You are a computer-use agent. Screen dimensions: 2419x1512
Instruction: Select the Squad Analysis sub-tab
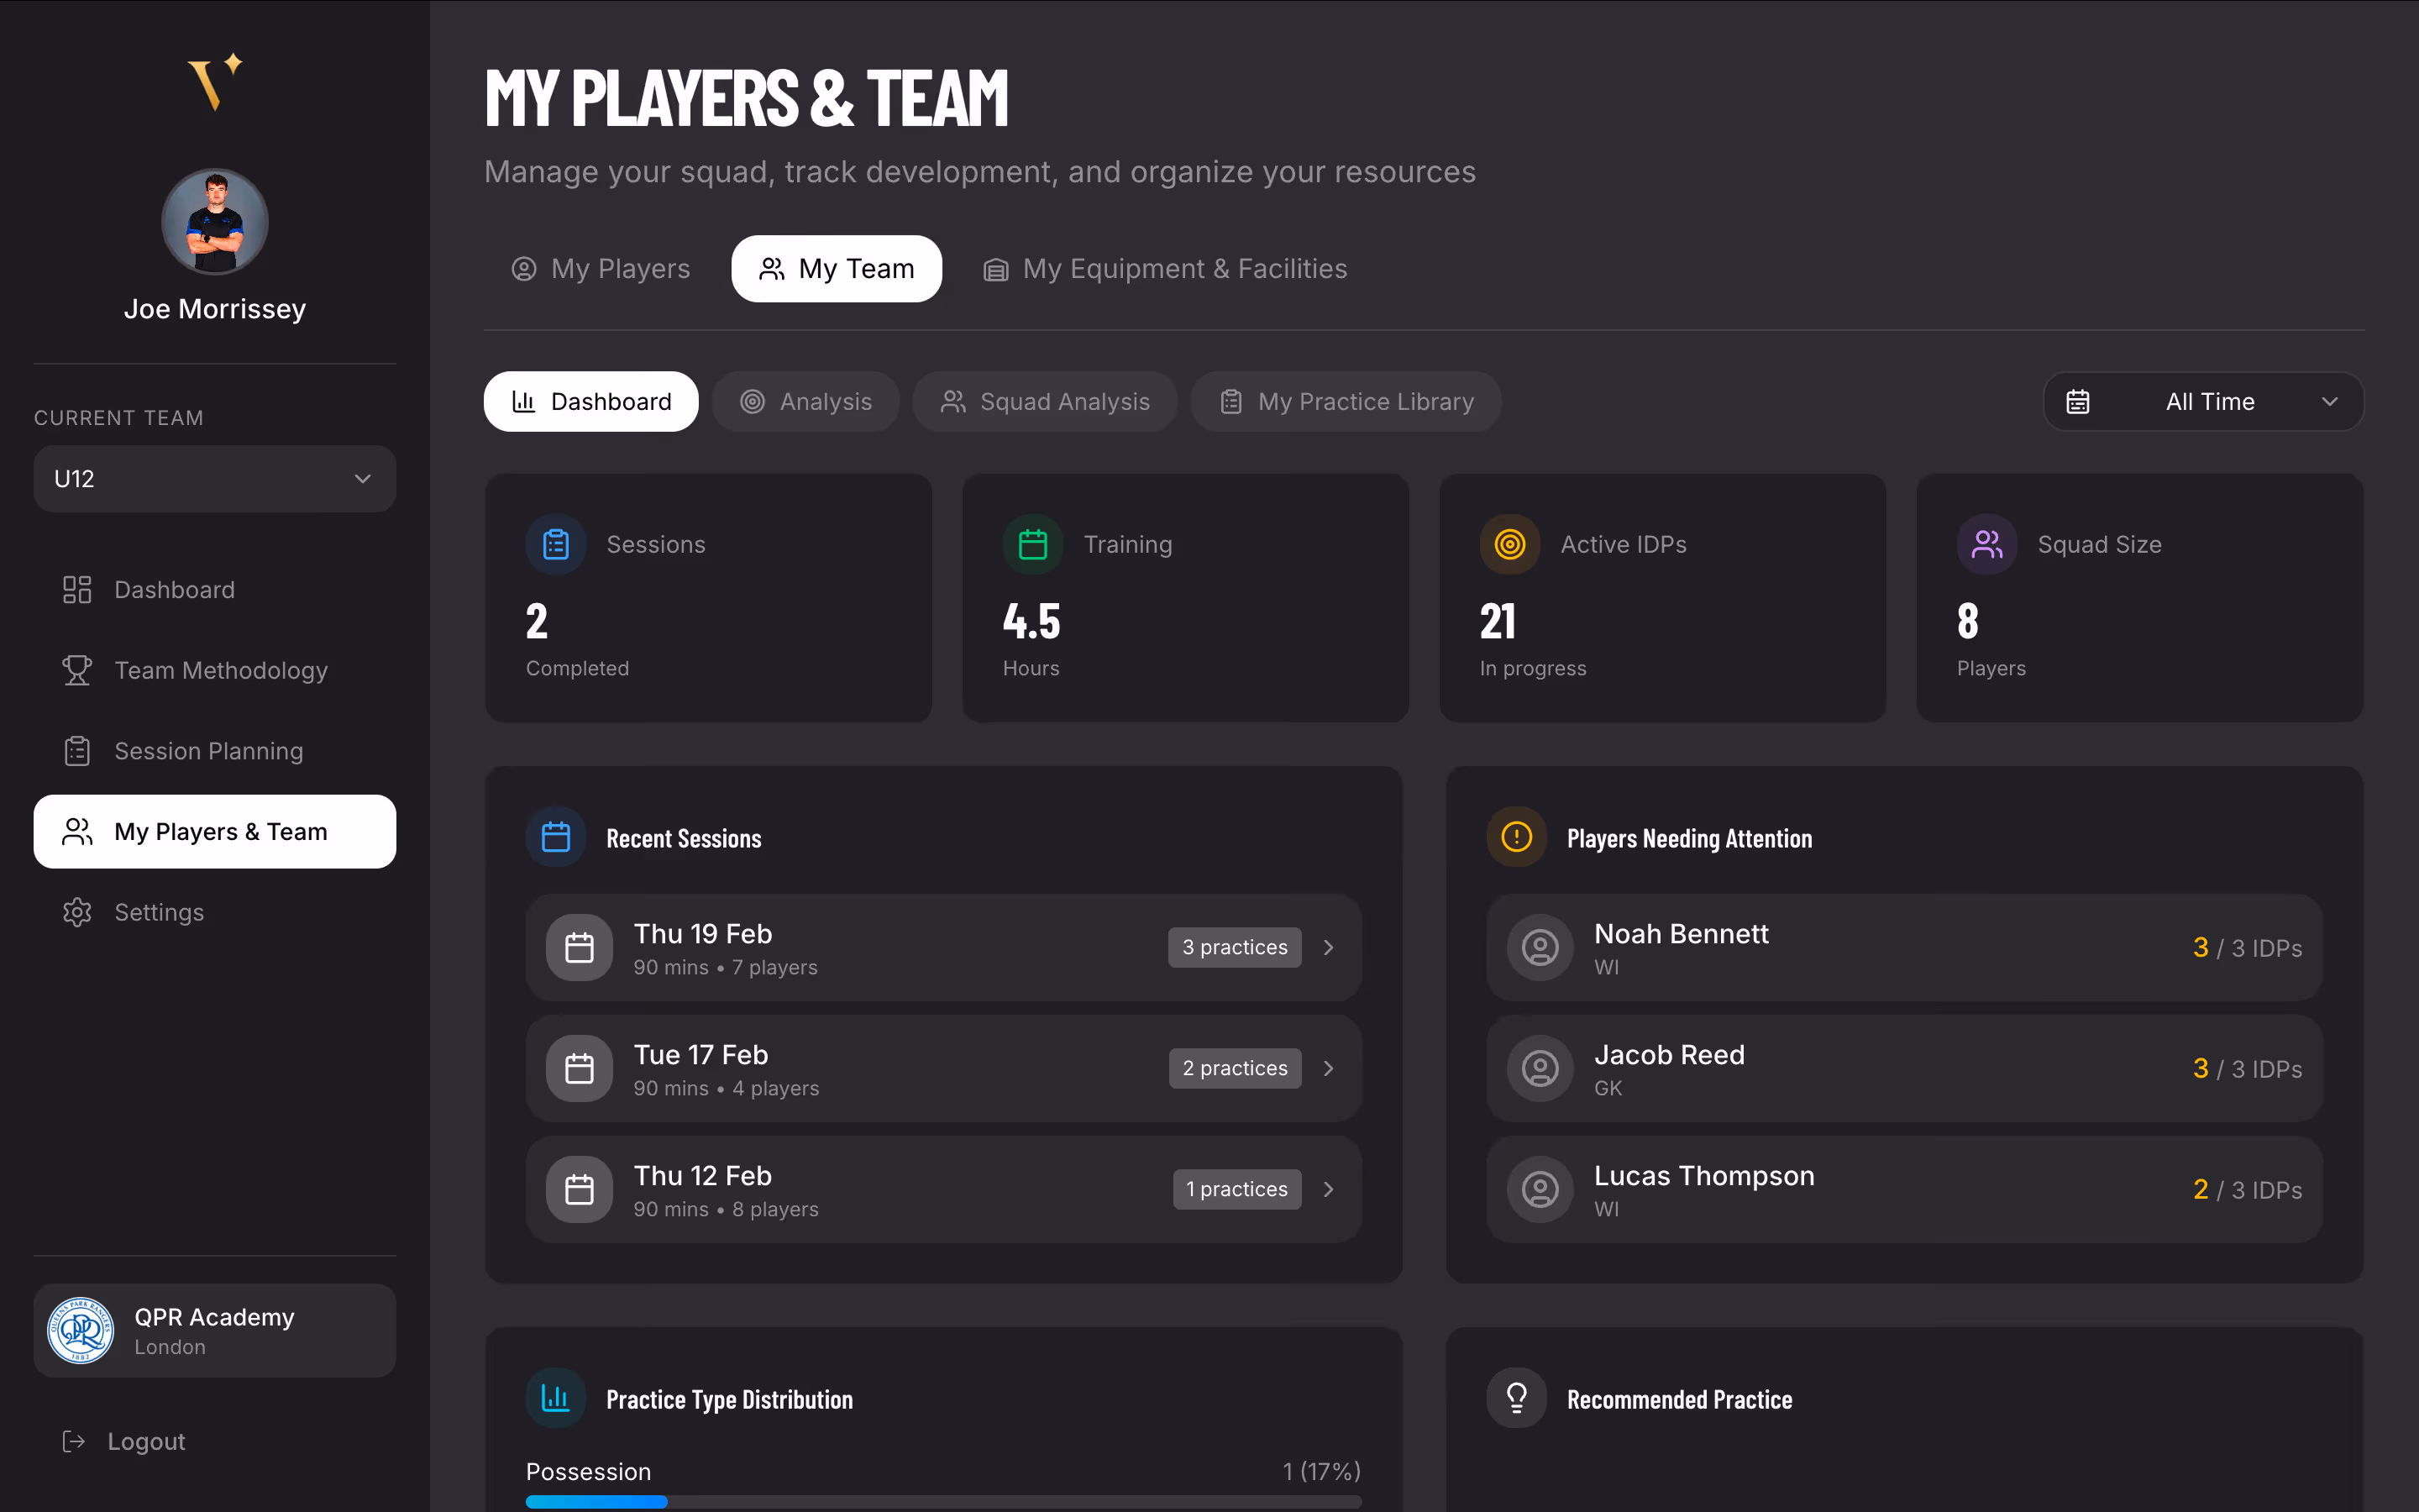[x=1045, y=402]
